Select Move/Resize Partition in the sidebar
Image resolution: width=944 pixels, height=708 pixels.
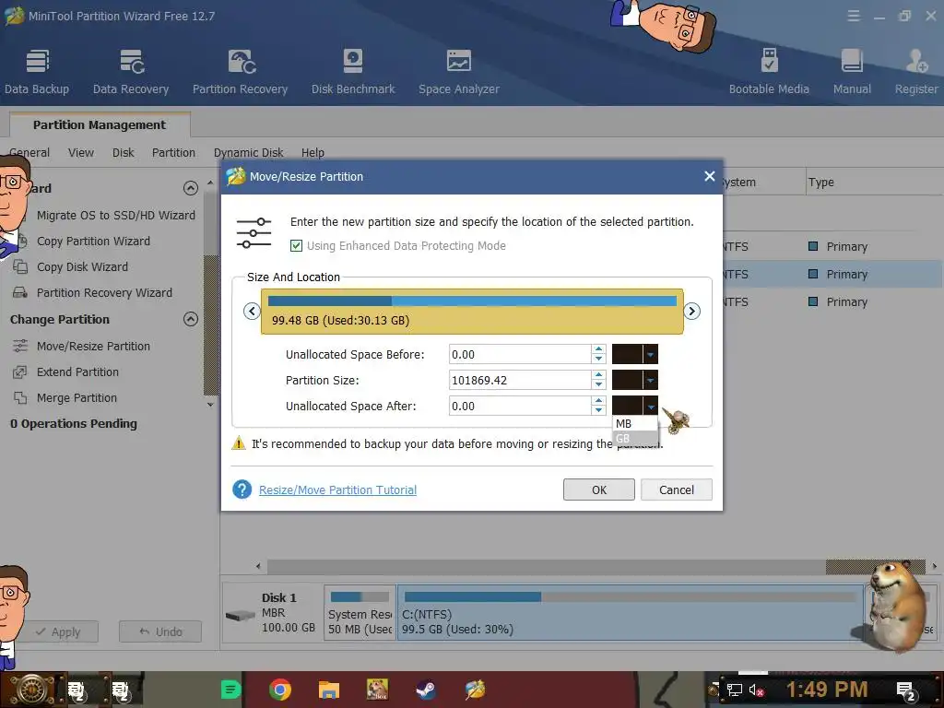pyautogui.click(x=93, y=347)
